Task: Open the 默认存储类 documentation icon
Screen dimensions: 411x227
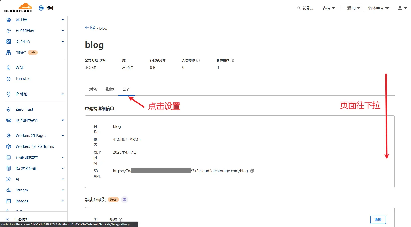Action: tap(124, 199)
